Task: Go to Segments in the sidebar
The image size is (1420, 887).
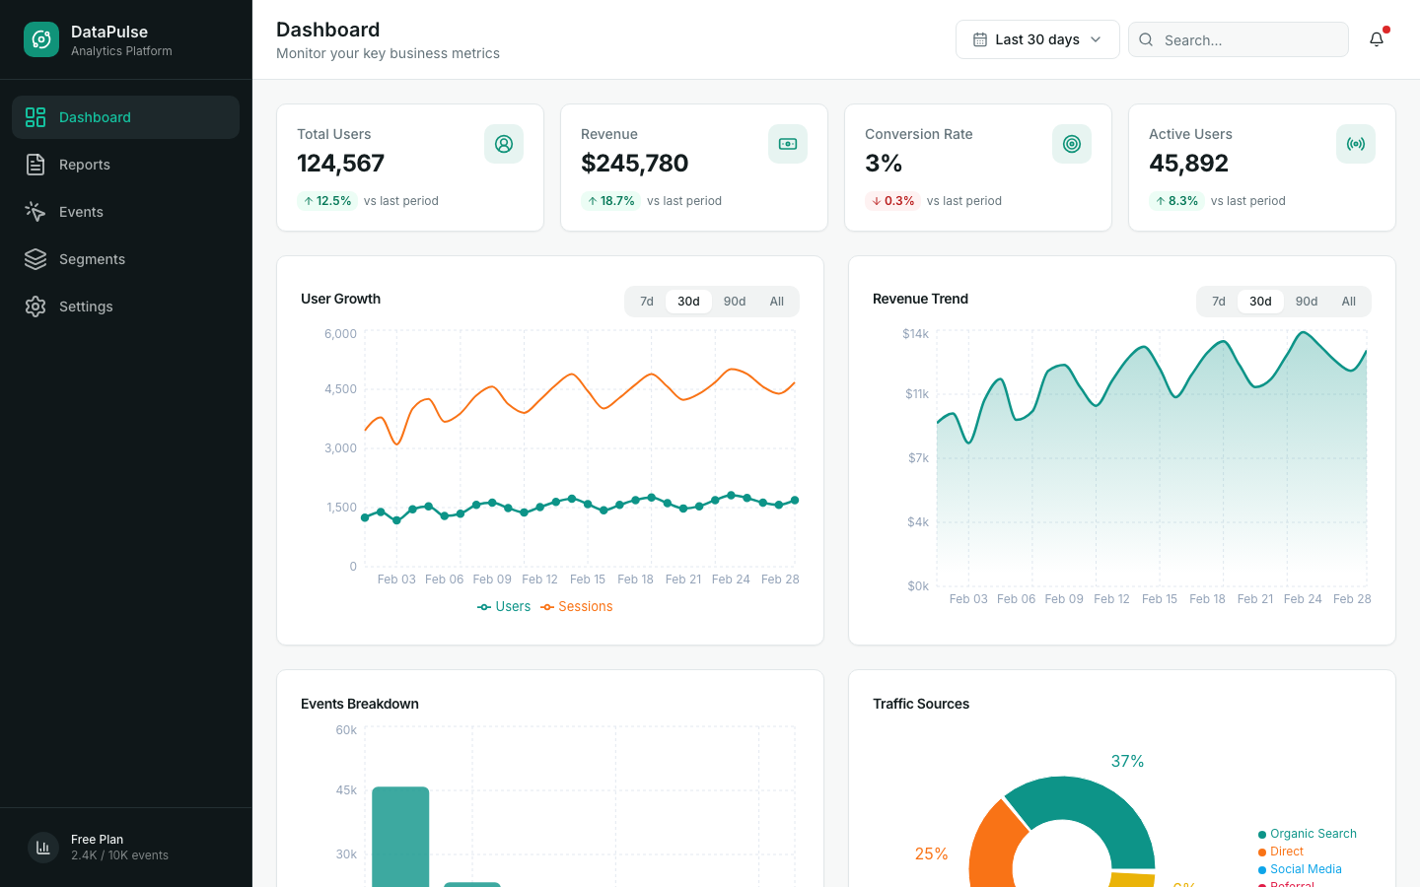Action: coord(125,259)
